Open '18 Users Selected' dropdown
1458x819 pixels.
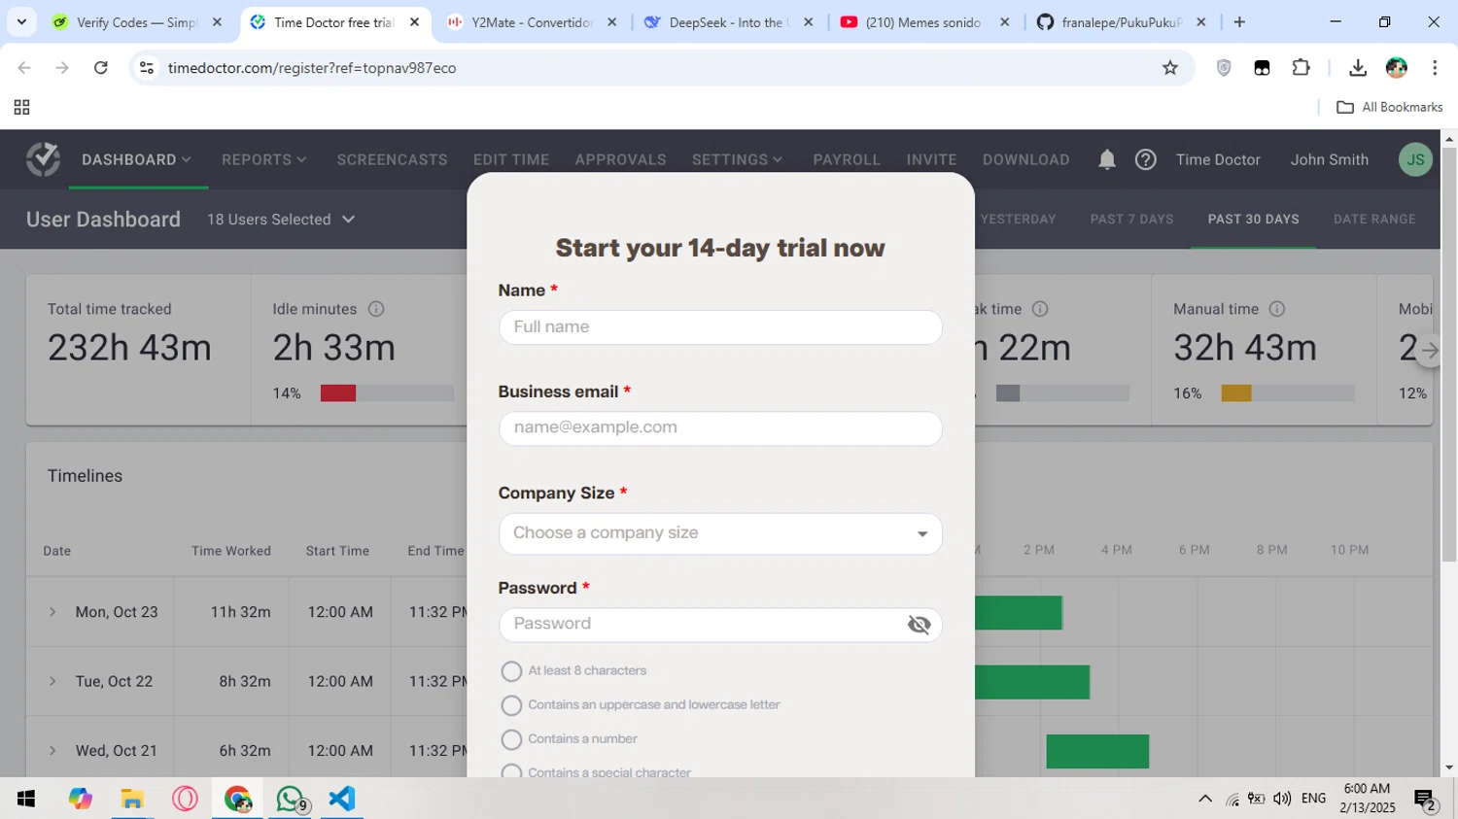tap(281, 220)
